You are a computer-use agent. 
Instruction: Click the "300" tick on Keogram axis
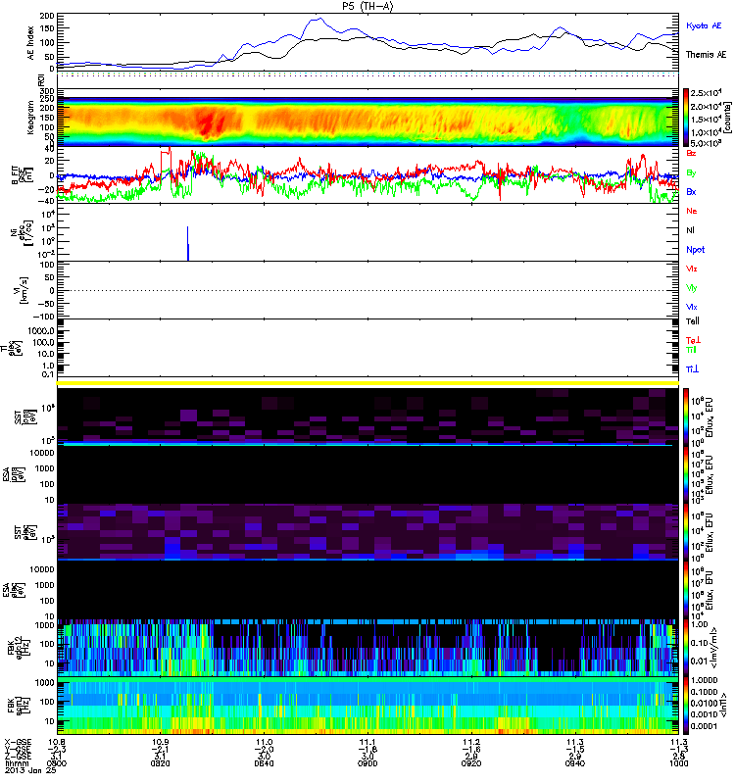pos(47,91)
